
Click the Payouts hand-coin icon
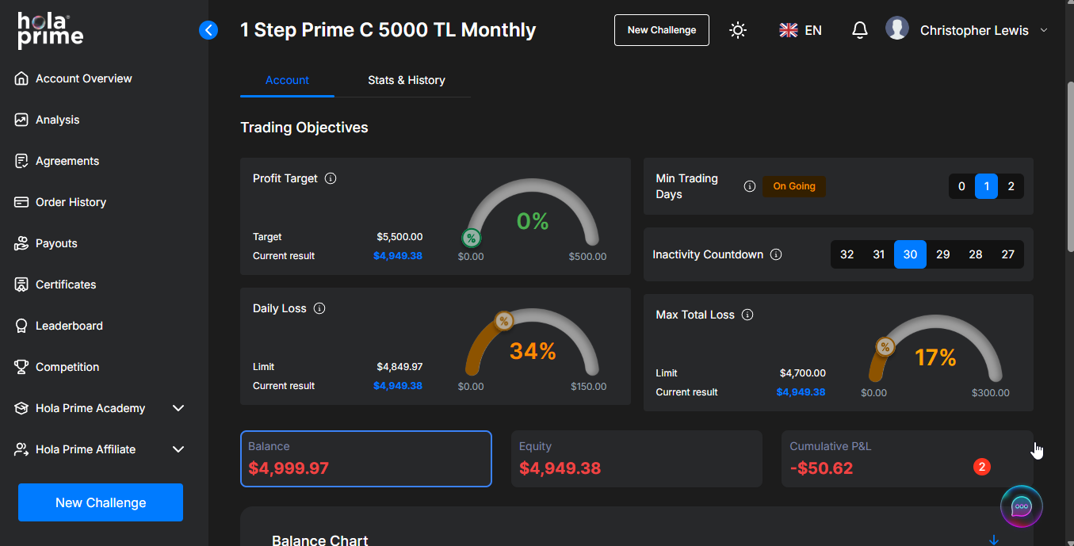(21, 243)
